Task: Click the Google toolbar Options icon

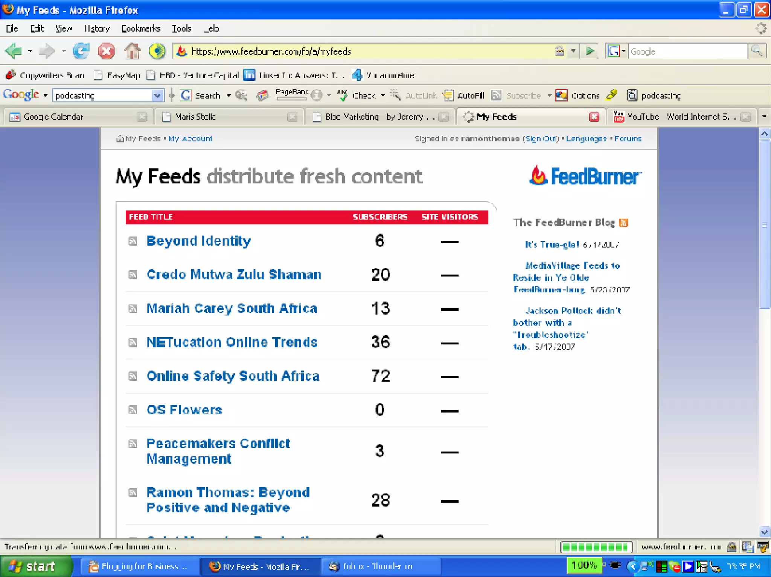Action: 561,95
